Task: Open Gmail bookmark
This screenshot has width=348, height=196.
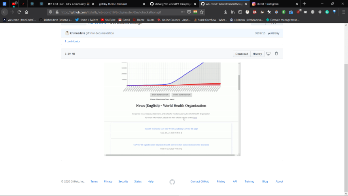Action: pos(124,20)
